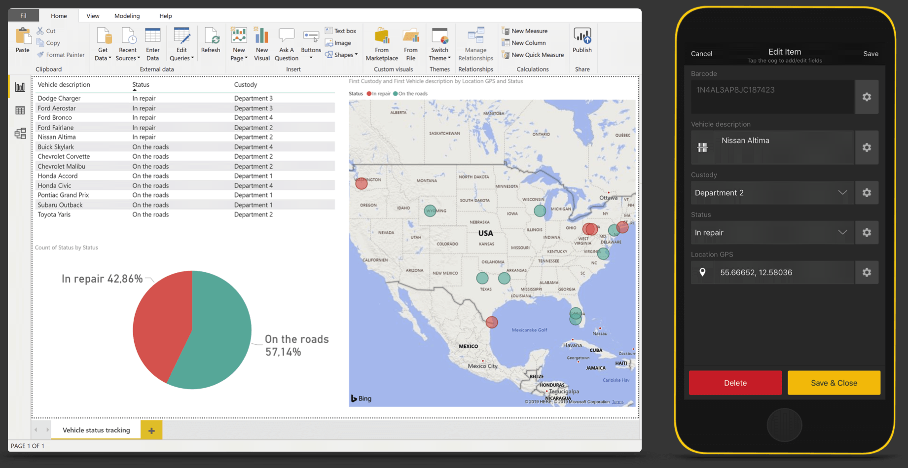
Task: Click the barcode scan icon beside Nissan Altima
Action: [702, 147]
